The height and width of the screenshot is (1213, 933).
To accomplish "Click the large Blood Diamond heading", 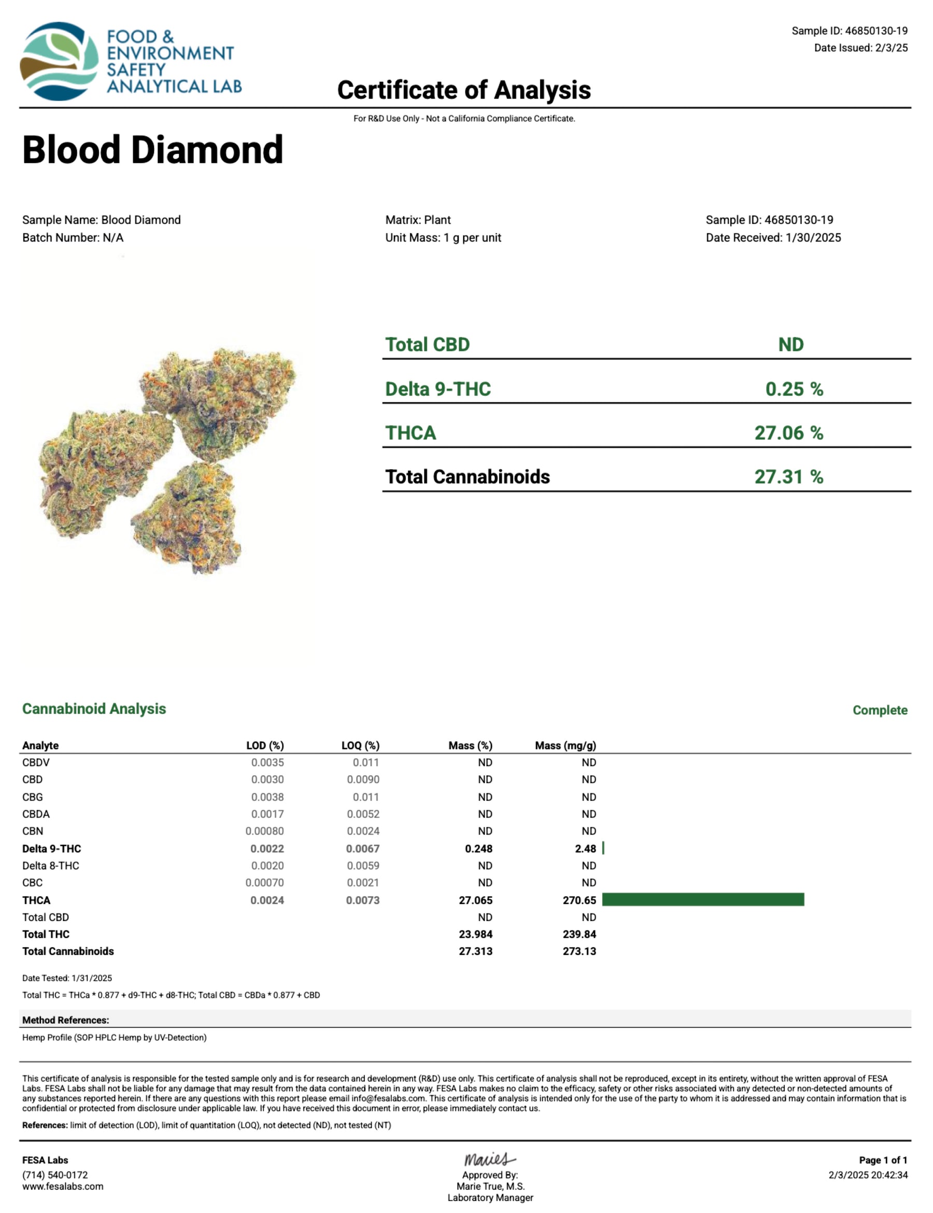I will 153,150.
